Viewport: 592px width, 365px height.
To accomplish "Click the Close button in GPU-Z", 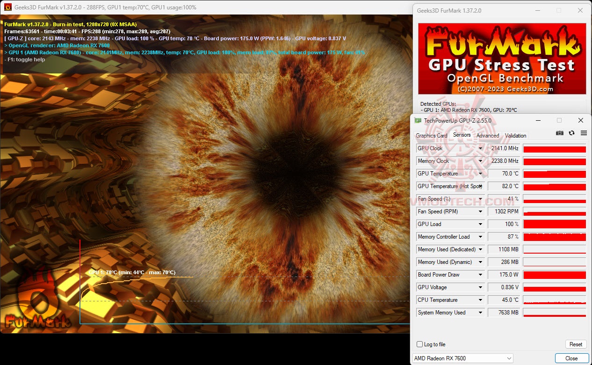I will pos(571,358).
